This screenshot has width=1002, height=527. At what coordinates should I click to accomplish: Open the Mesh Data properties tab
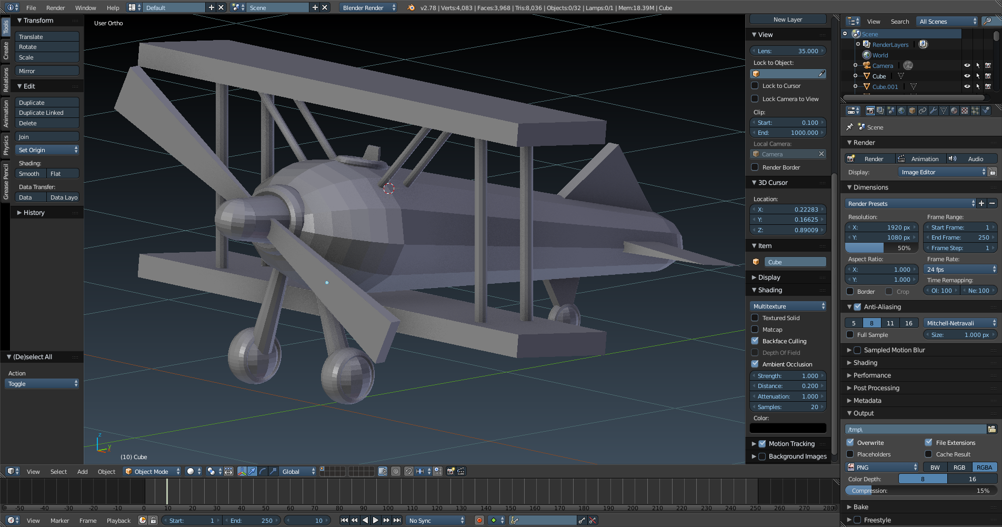pos(944,111)
